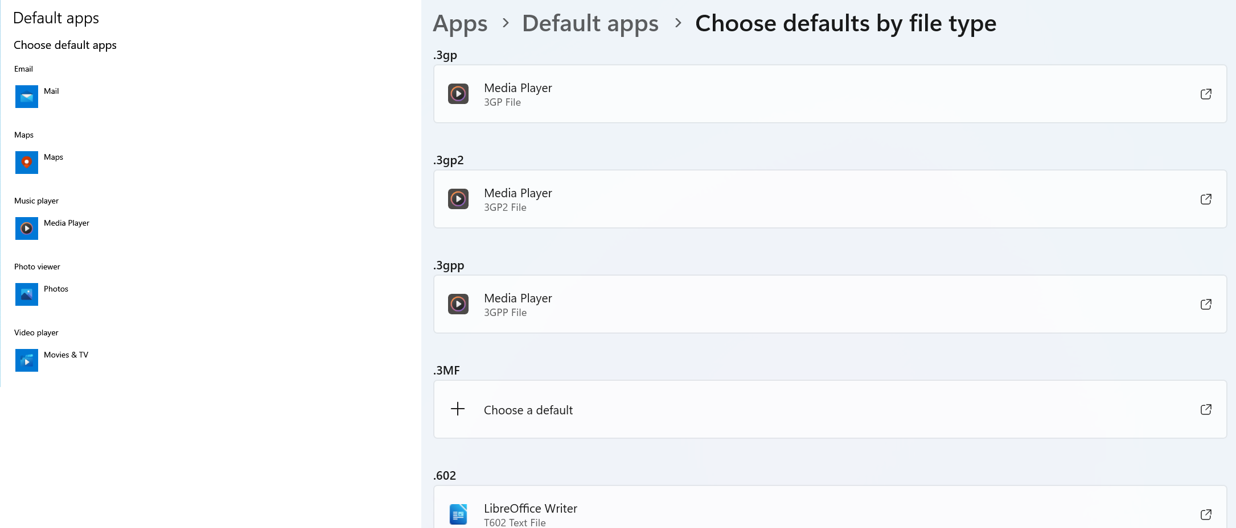Click the 3GP File description text
This screenshot has width=1236, height=528.
pyautogui.click(x=502, y=102)
